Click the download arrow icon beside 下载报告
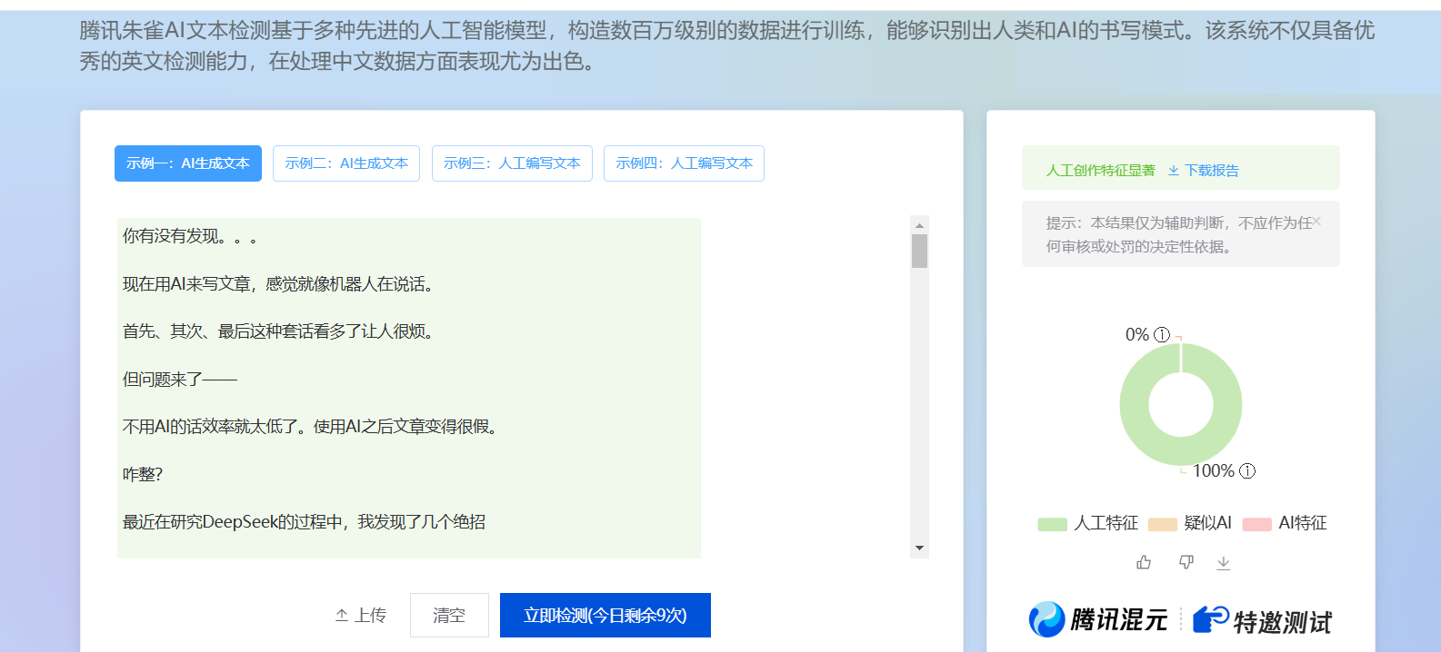1441x652 pixels. pyautogui.click(x=1174, y=170)
